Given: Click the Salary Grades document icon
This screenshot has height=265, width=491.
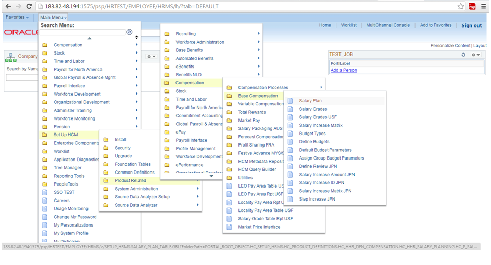Looking at the screenshot, I should tap(291, 109).
